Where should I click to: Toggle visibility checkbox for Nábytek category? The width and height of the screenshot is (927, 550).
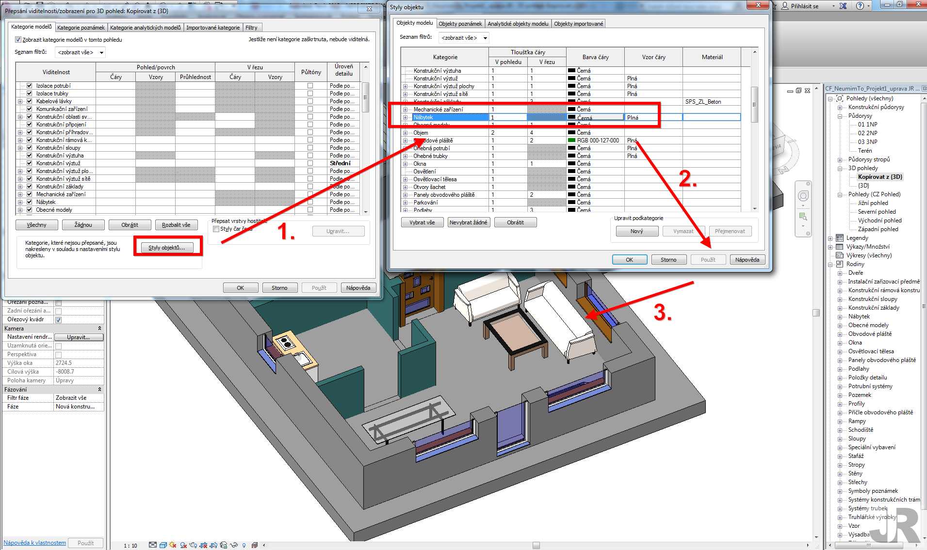[29, 202]
